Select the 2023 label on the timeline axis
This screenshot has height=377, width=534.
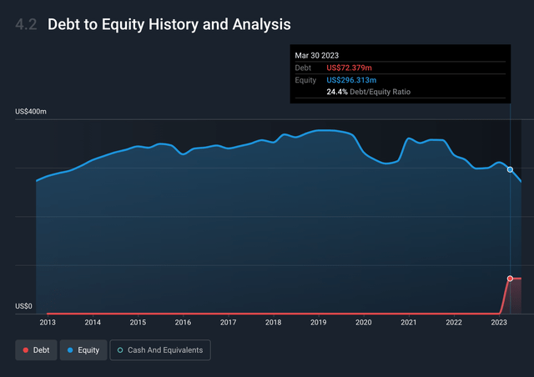[498, 322]
